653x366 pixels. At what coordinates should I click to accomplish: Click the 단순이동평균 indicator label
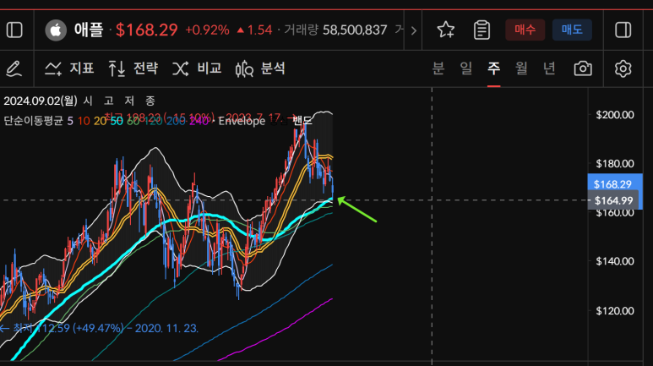[33, 121]
